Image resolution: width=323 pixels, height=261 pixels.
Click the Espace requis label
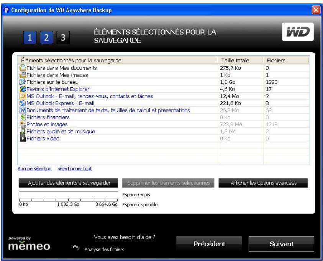[136, 194]
